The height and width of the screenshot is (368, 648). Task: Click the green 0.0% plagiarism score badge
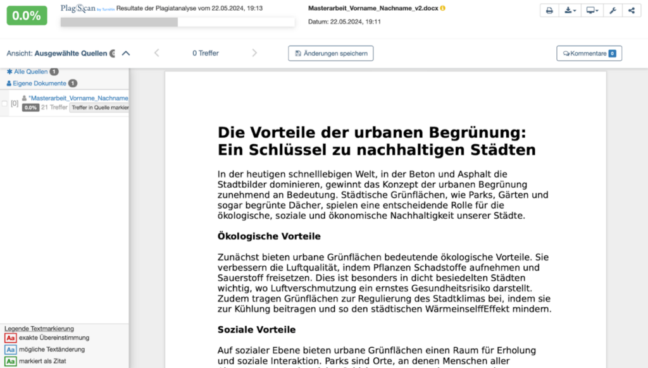click(x=27, y=15)
